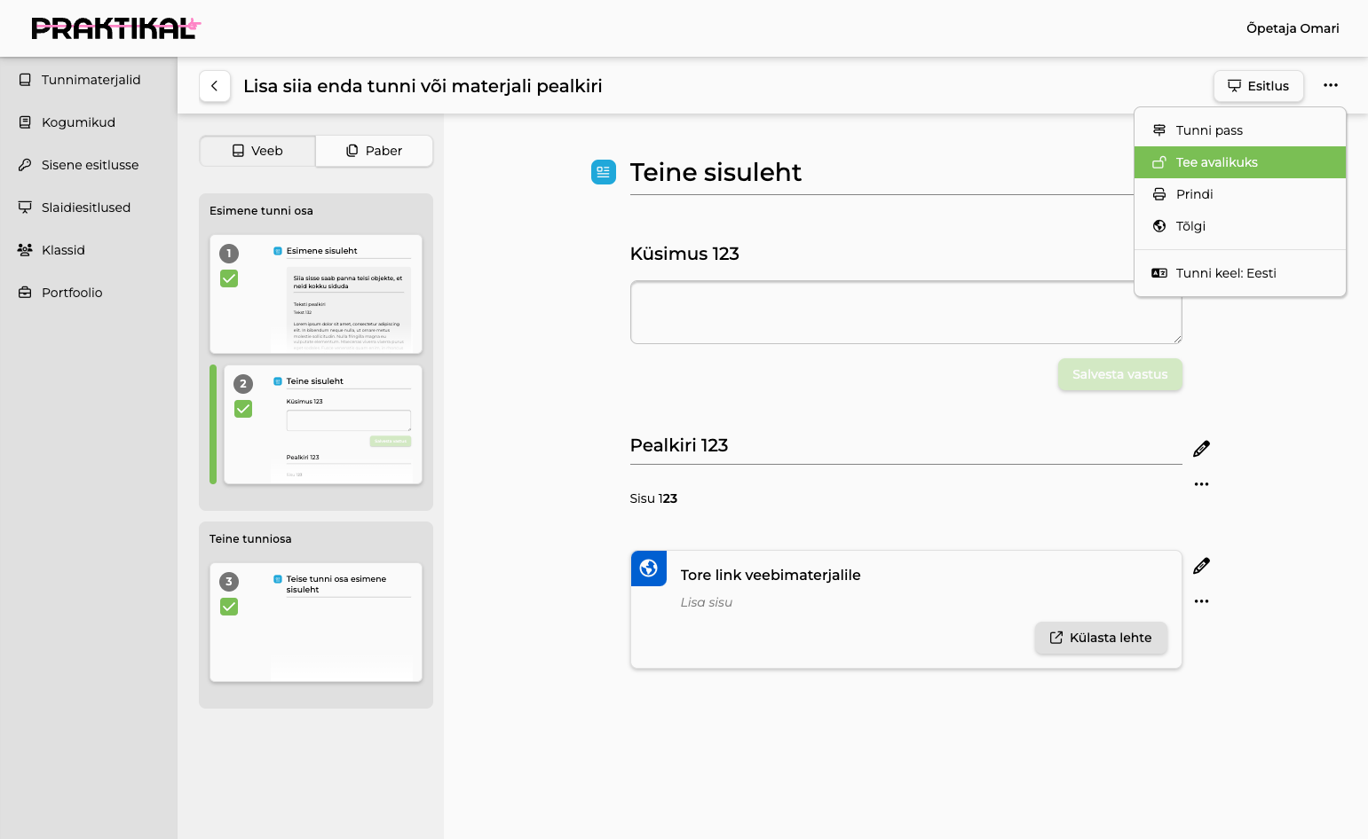Toggle the green checkbox on slide 1
1368x839 pixels.
point(229,278)
